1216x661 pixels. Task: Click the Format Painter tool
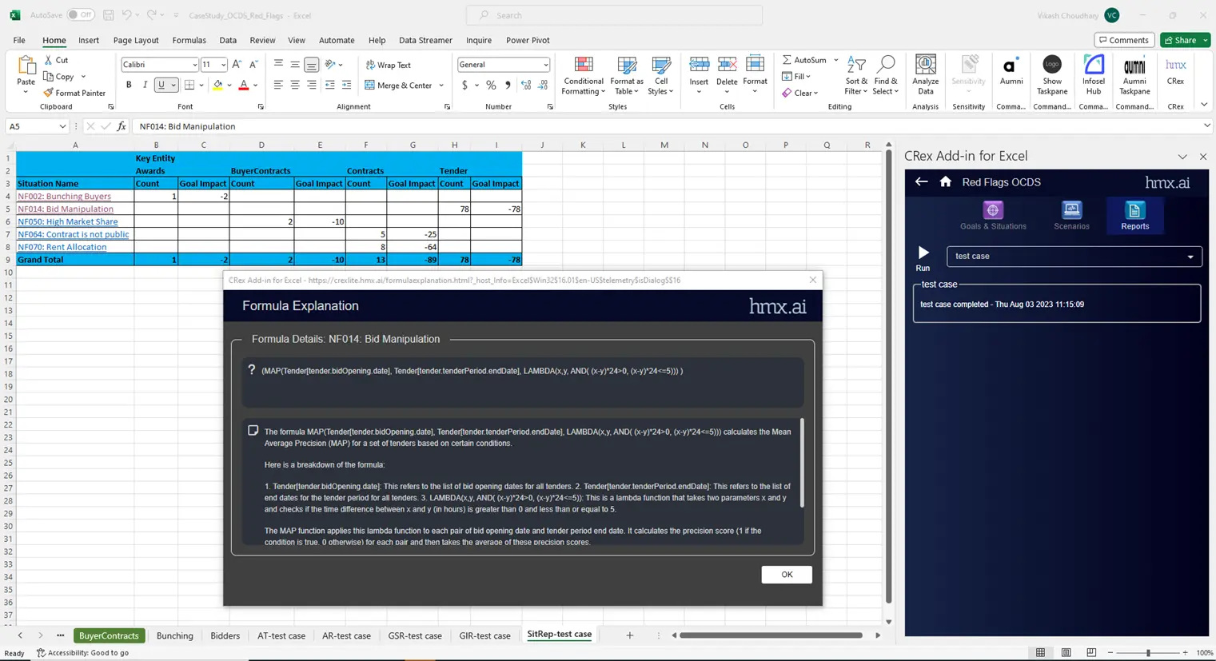click(74, 93)
